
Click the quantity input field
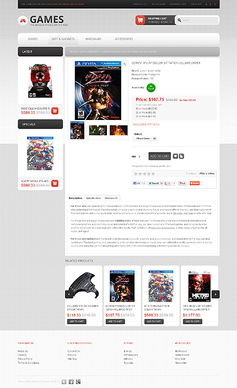coord(142,156)
